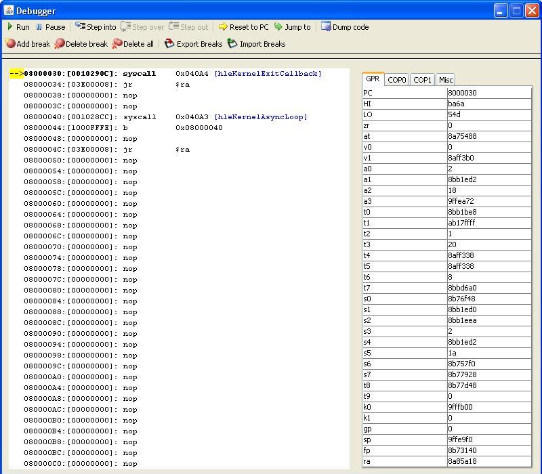Image resolution: width=542 pixels, height=474 pixels.
Task: Open the Jump to address tool
Action: tap(292, 27)
